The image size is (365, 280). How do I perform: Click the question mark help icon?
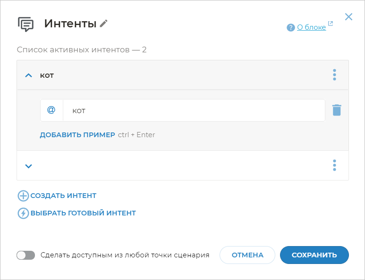click(x=291, y=28)
